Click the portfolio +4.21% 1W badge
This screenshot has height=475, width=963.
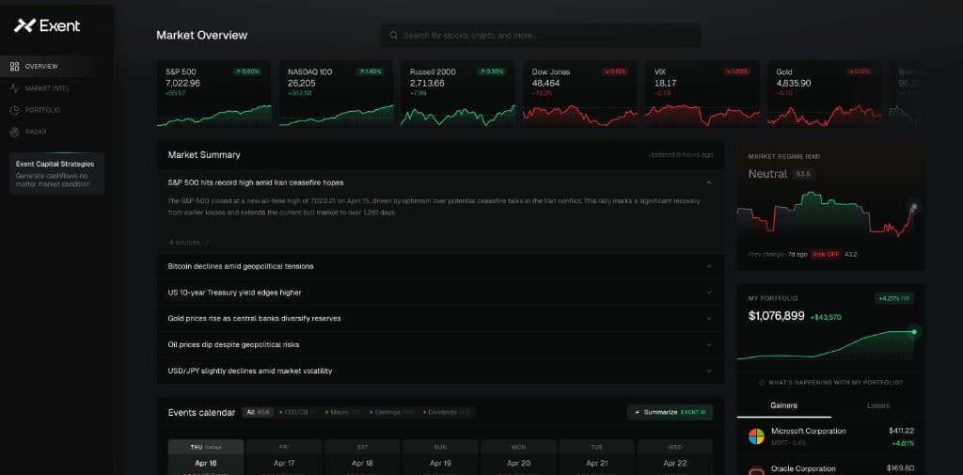coord(894,299)
